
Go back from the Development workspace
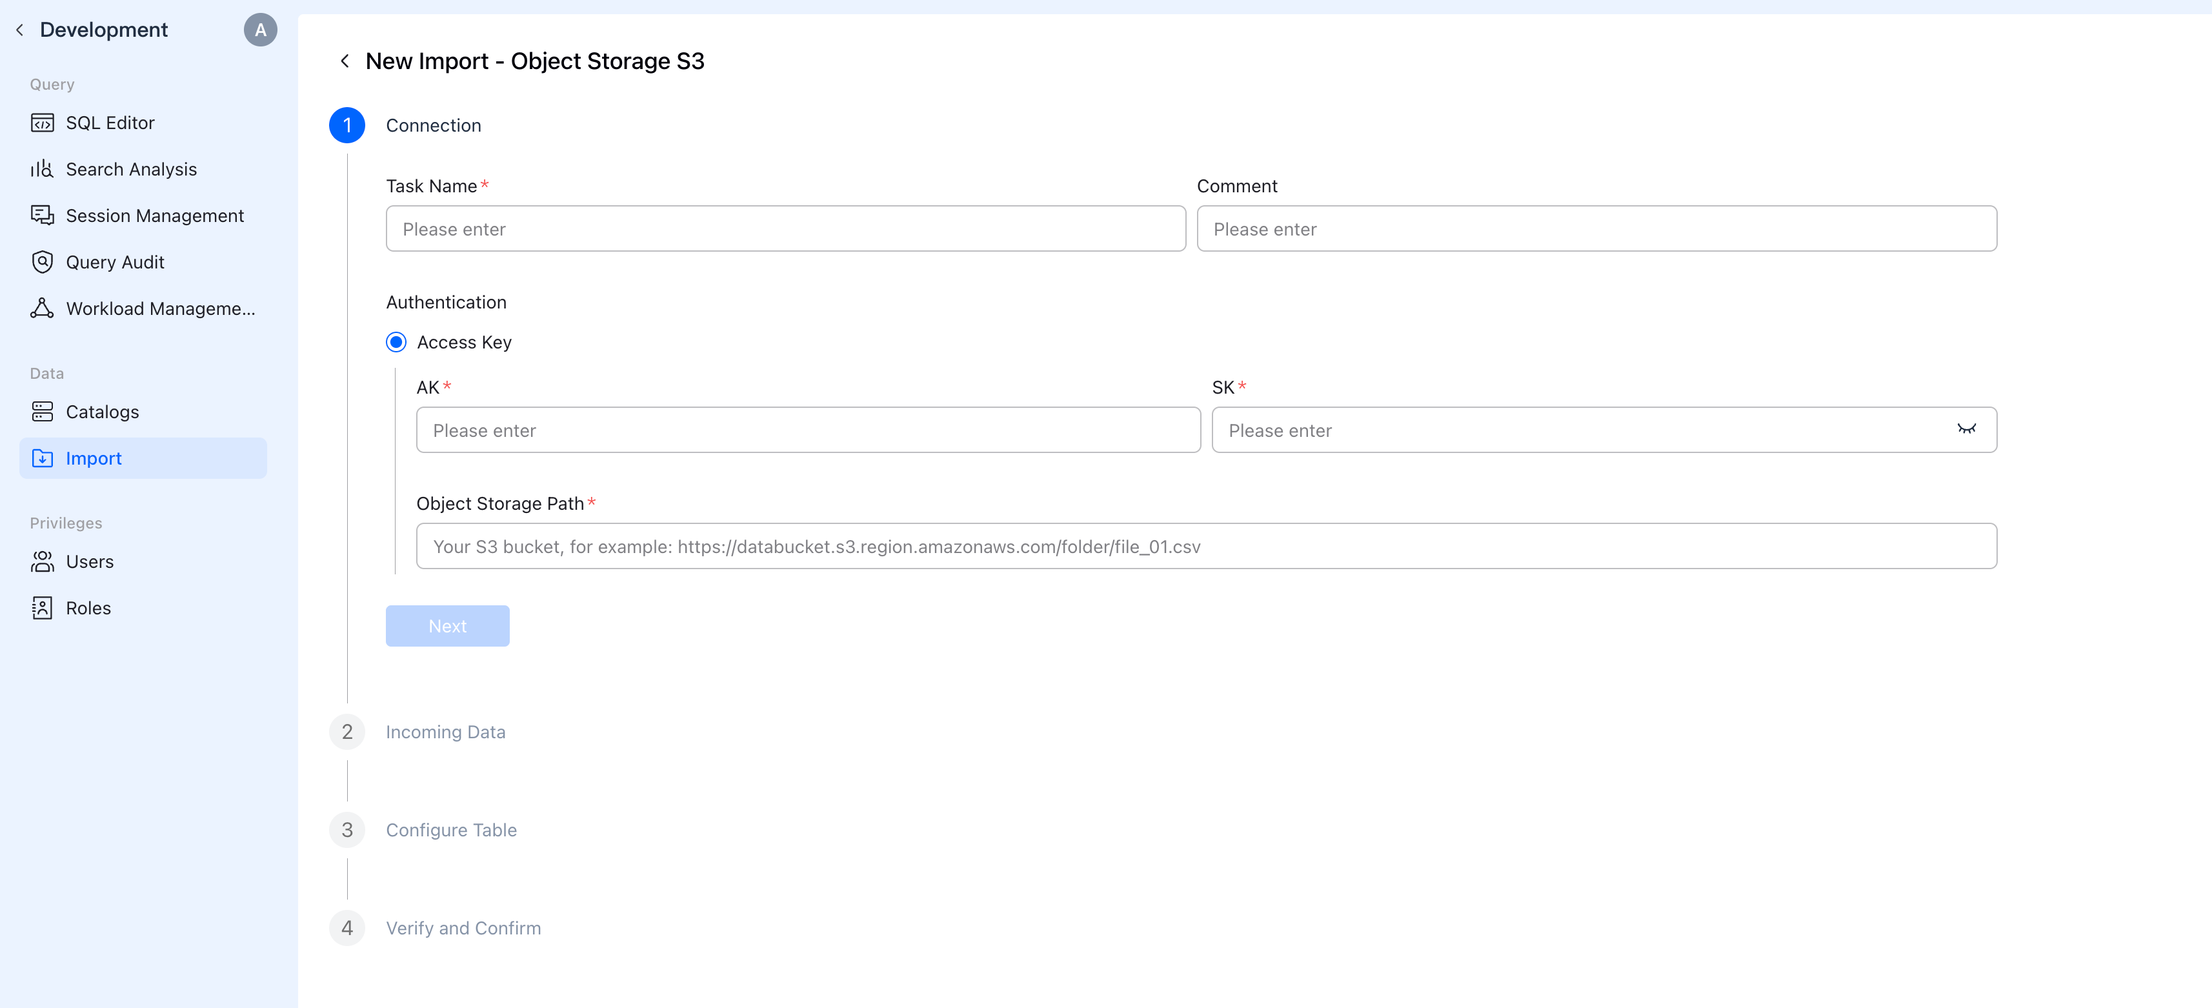click(x=20, y=30)
